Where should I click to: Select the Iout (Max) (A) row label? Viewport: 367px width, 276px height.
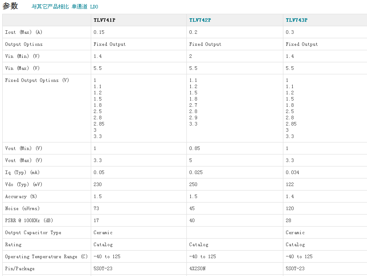click(x=24, y=32)
